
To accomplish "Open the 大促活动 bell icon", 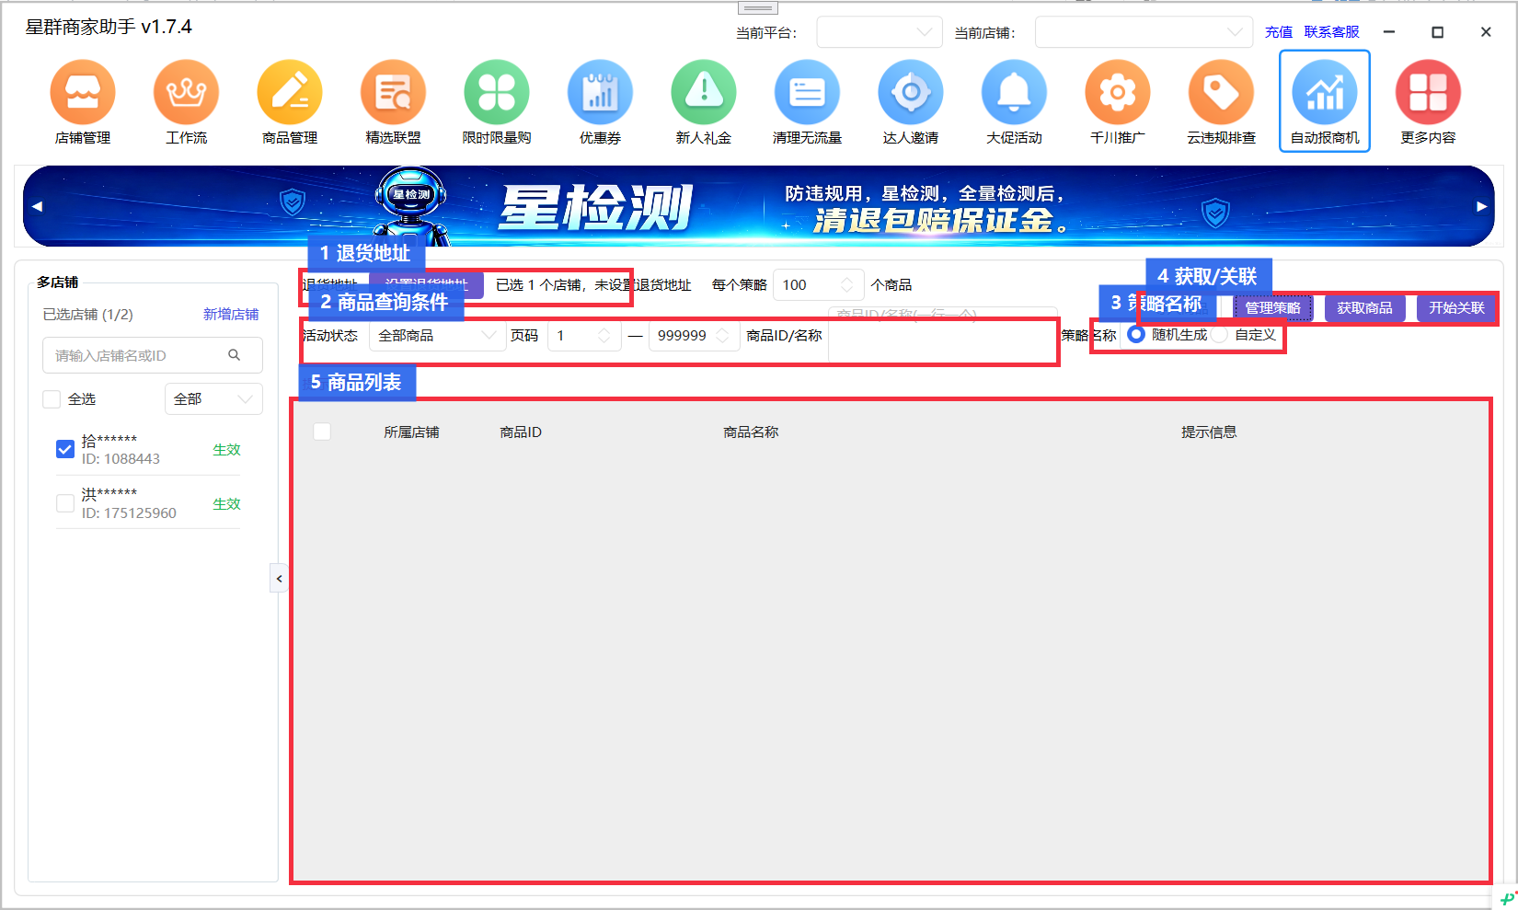I will (x=1015, y=93).
